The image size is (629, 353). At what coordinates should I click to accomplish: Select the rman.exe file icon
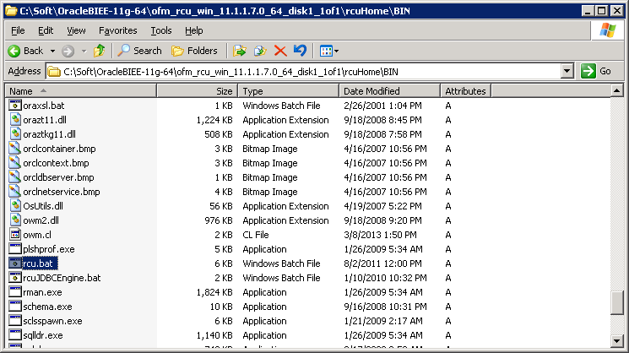coord(15,292)
